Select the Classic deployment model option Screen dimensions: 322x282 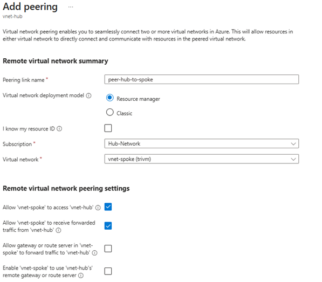(x=109, y=112)
